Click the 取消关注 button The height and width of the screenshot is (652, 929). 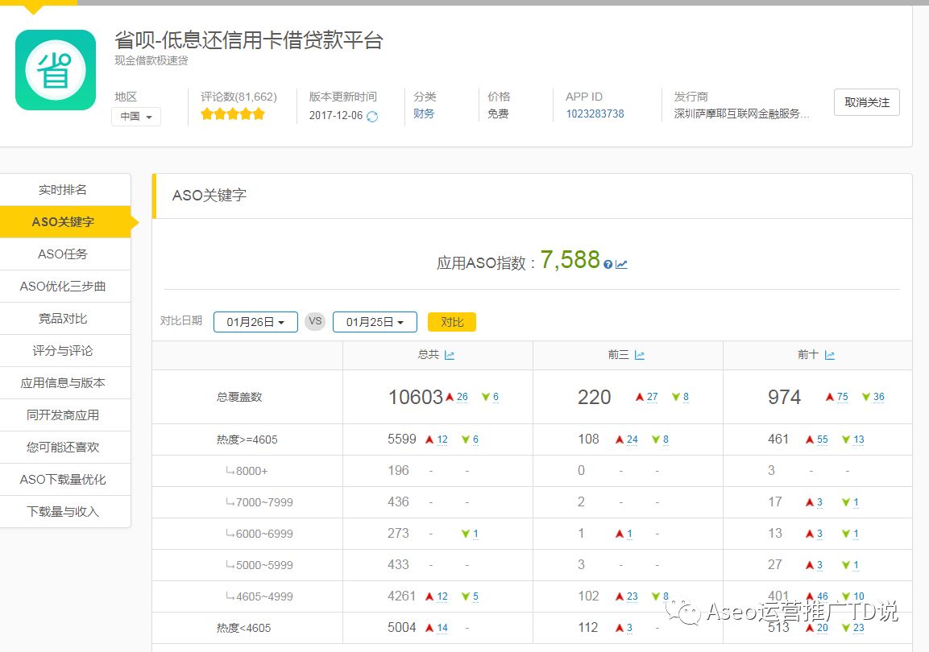point(866,102)
